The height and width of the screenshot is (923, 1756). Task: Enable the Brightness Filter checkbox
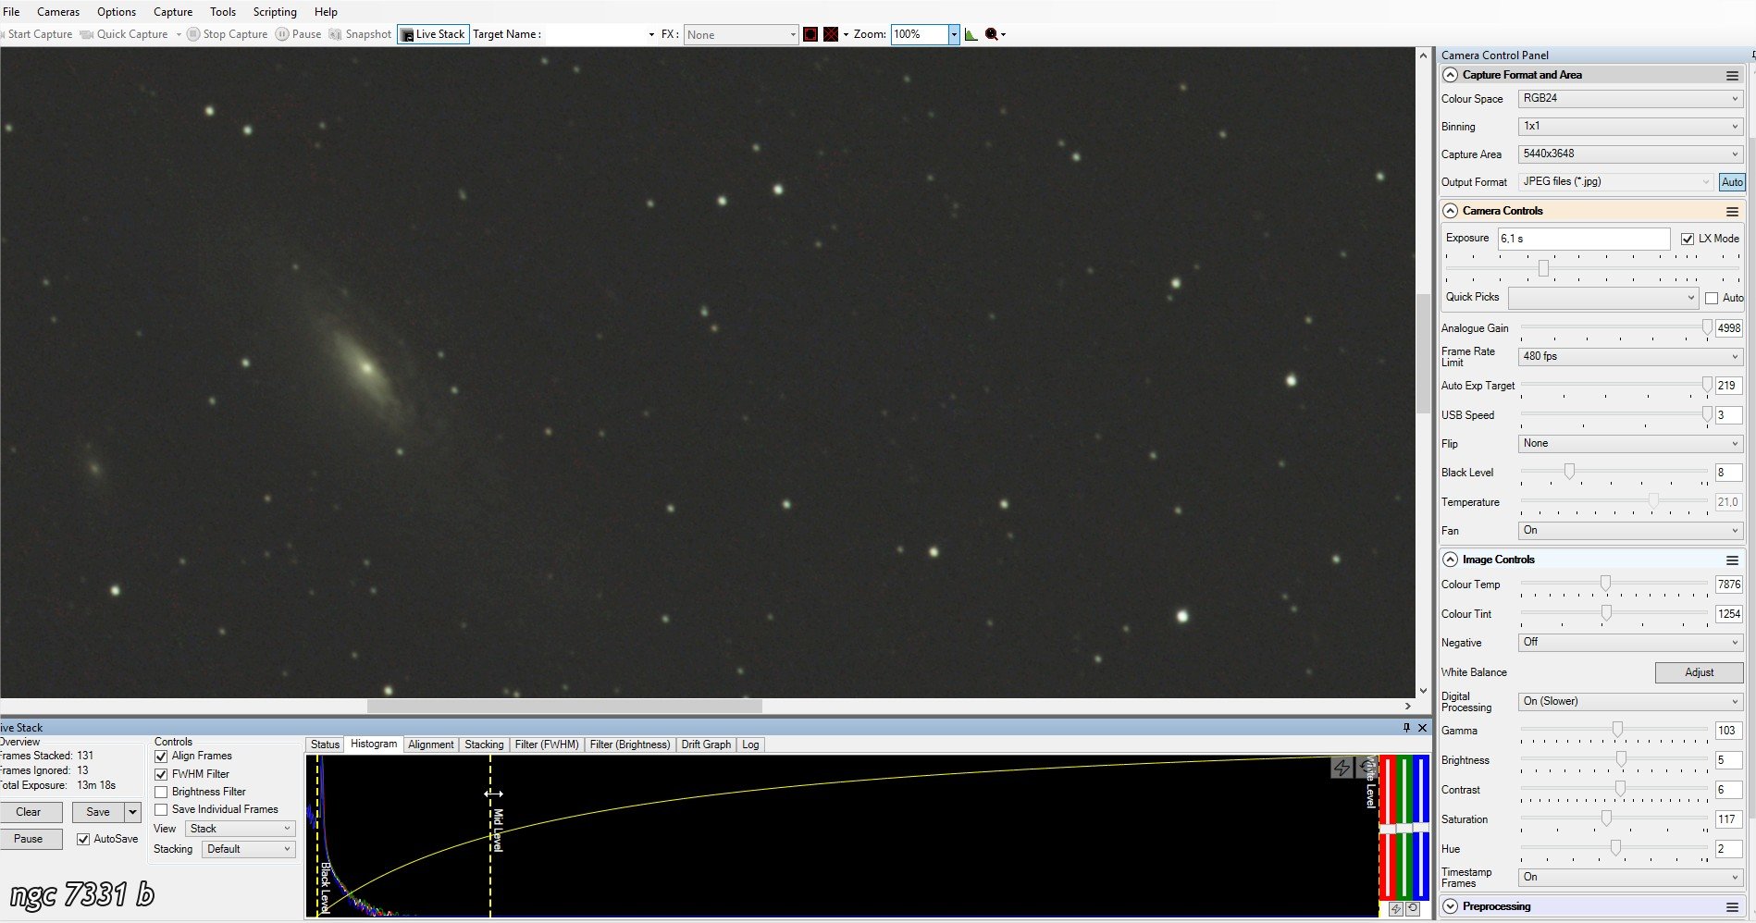[x=161, y=792]
